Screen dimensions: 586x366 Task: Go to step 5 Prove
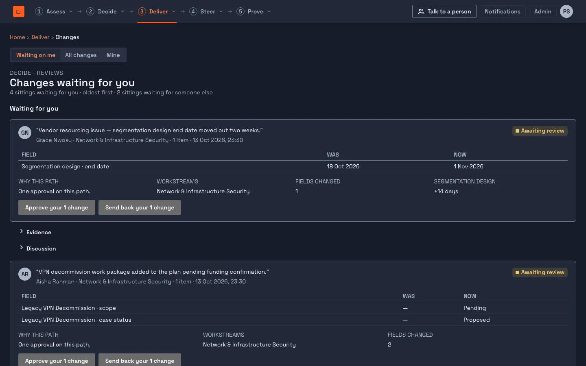(x=250, y=11)
